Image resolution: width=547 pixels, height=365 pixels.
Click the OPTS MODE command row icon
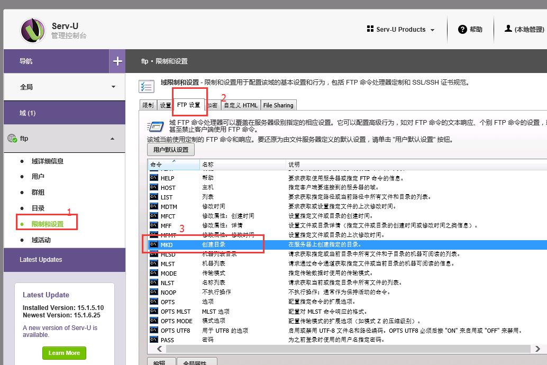pos(154,321)
